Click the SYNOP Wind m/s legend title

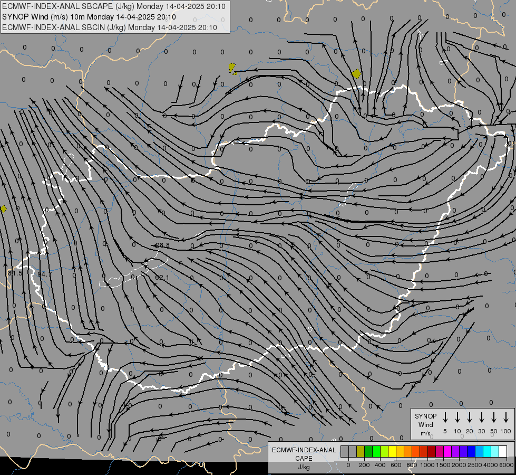tap(425, 424)
